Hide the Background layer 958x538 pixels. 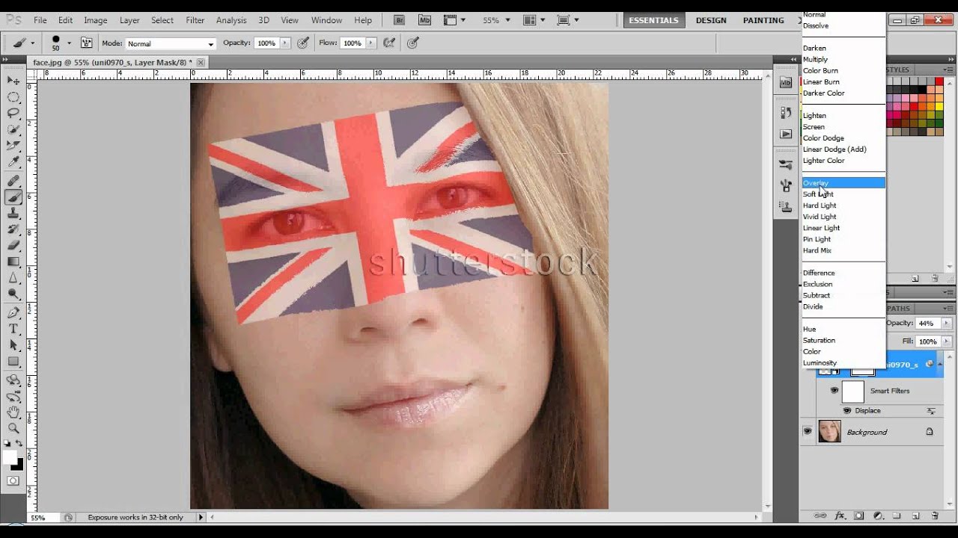click(808, 432)
